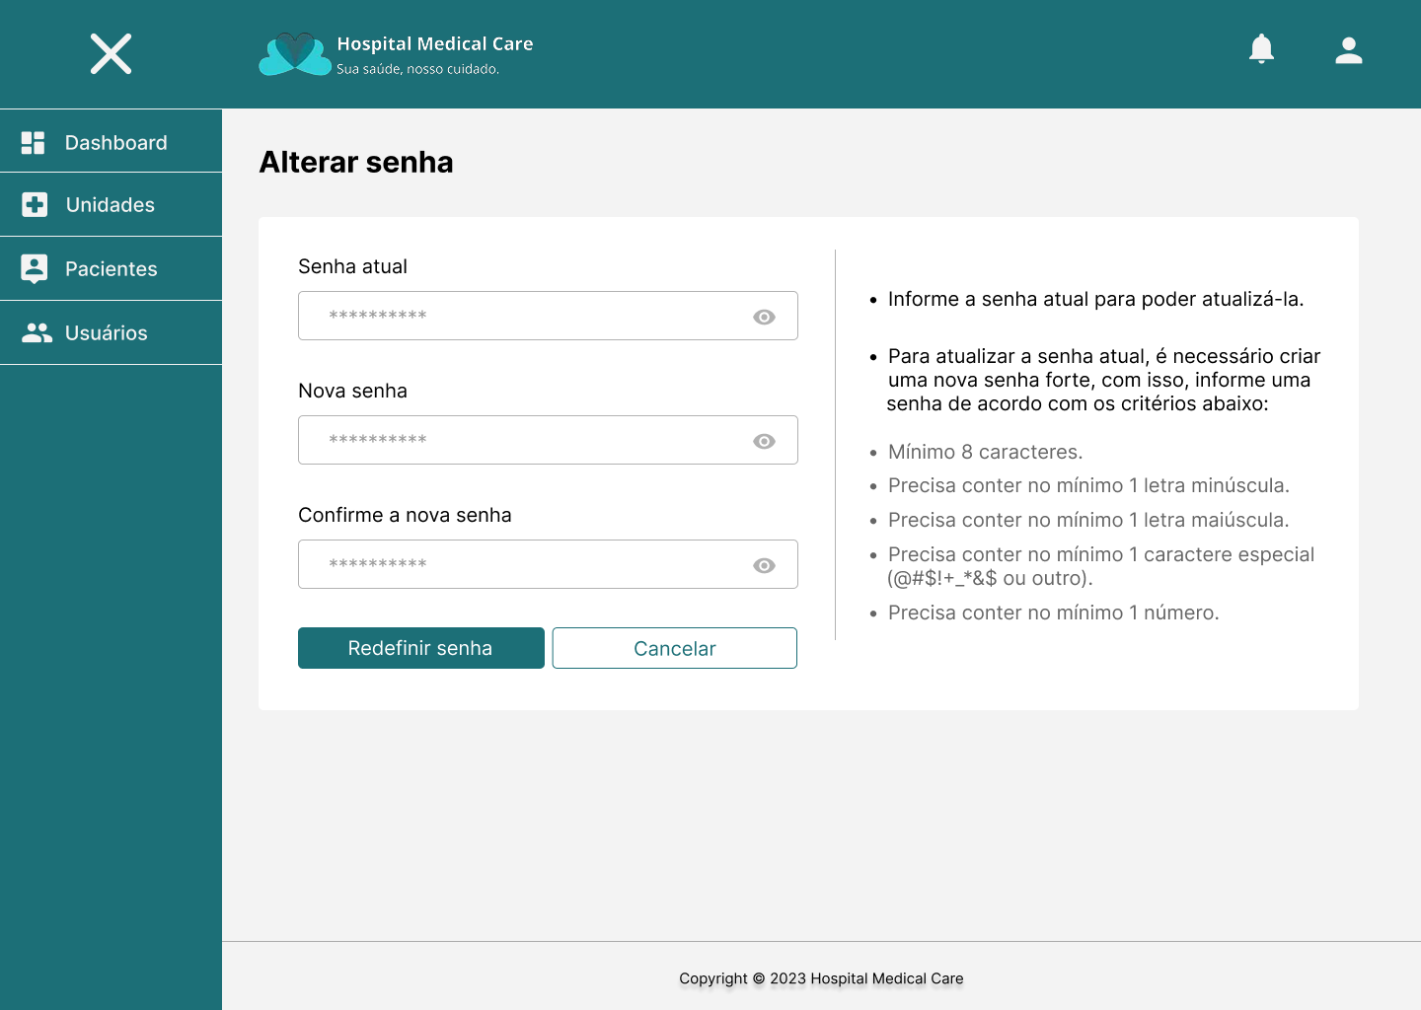Navigate to Usuários section
Image resolution: width=1421 pixels, height=1010 pixels.
[x=111, y=332]
